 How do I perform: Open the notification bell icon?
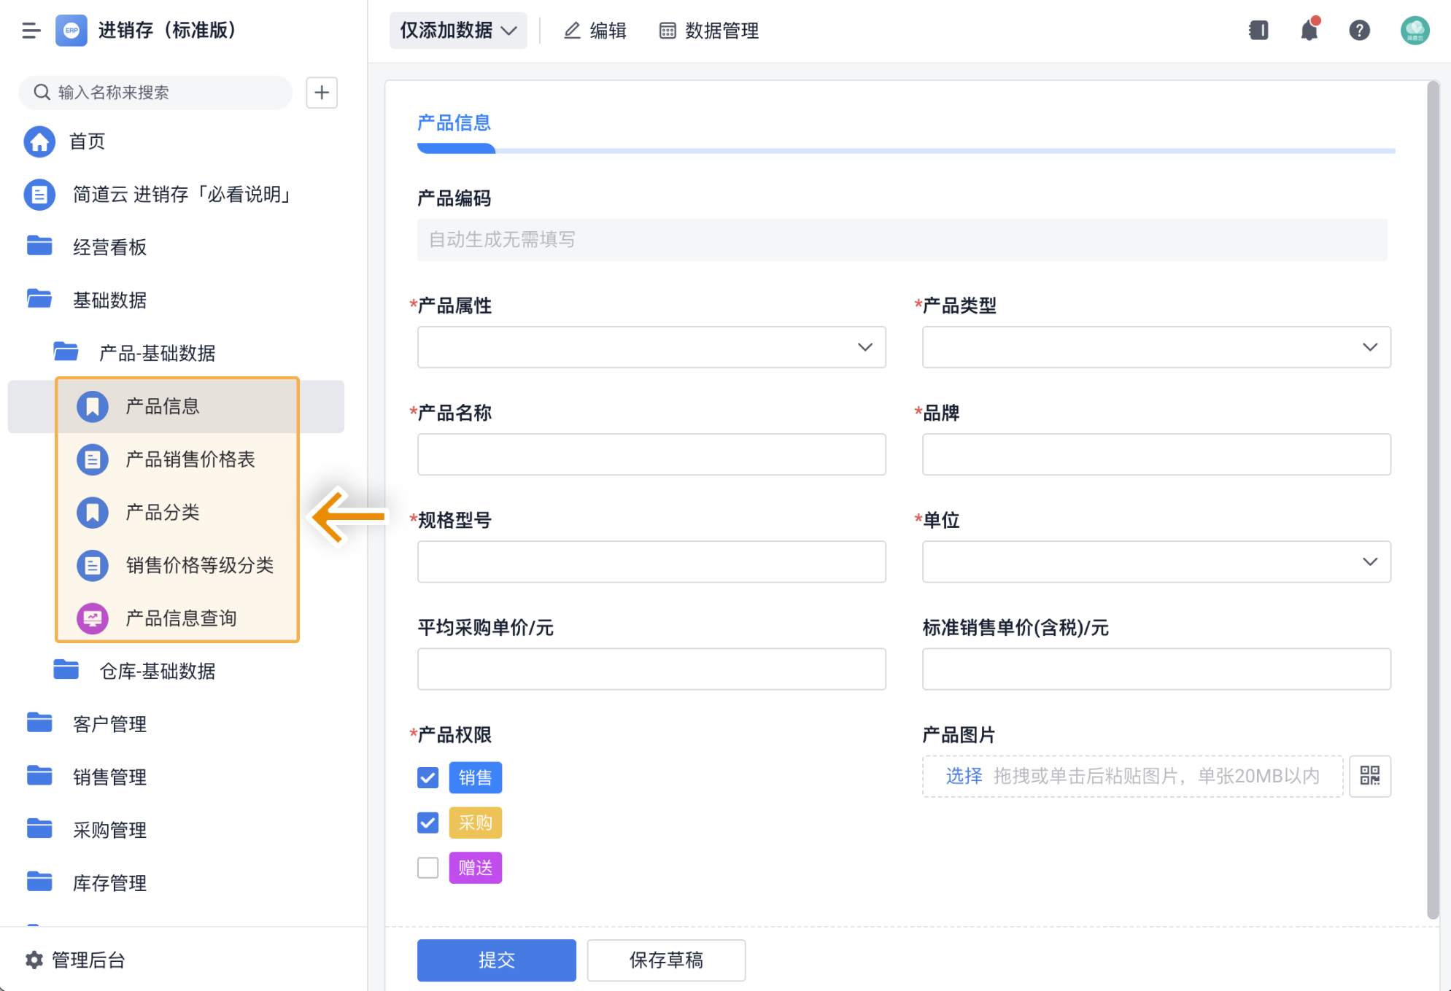coord(1309,31)
